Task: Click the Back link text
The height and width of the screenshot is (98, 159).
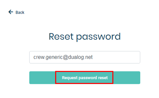Action: (x=20, y=13)
